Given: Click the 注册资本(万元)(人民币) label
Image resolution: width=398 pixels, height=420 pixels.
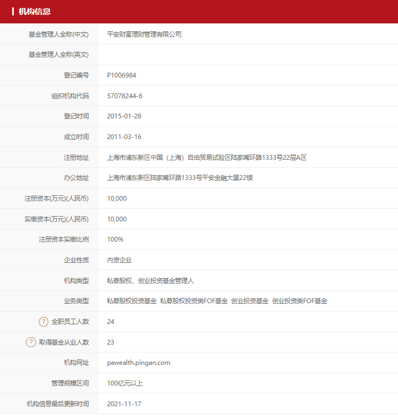Looking at the screenshot, I should (x=56, y=199).
